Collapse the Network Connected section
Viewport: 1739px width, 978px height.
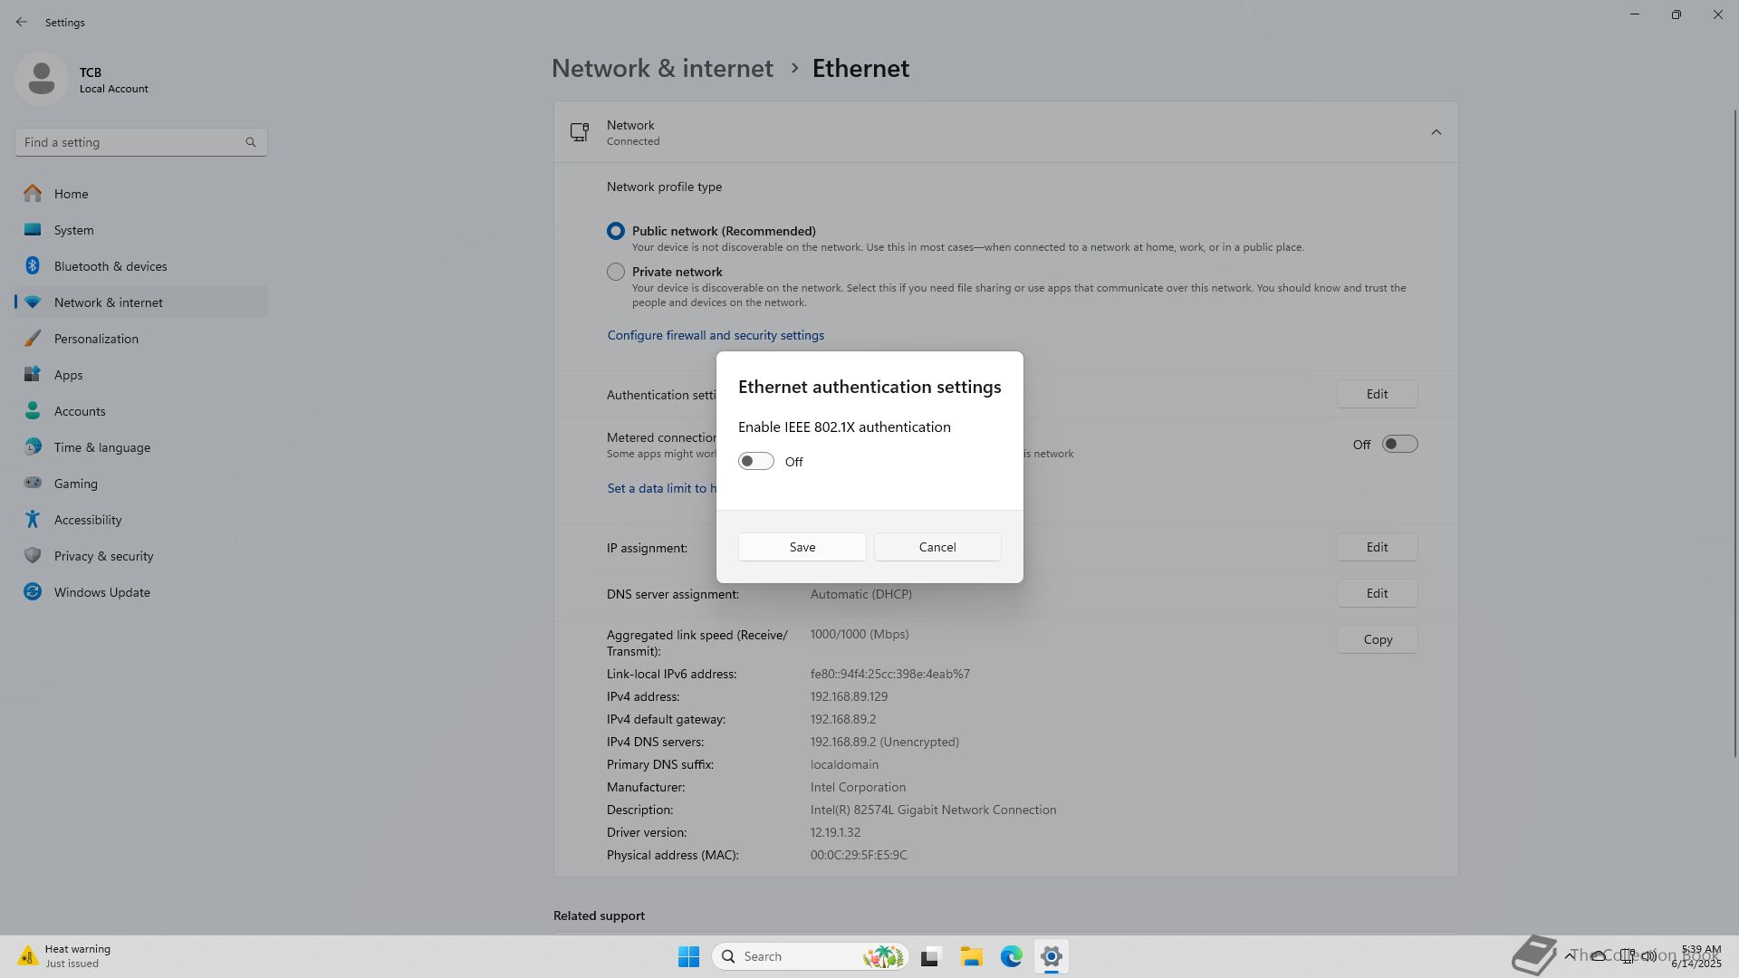pos(1436,132)
